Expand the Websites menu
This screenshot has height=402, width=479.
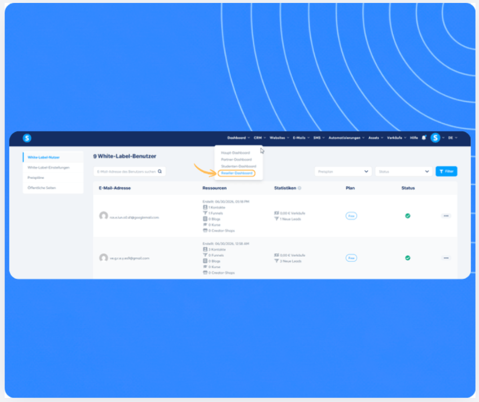(279, 138)
